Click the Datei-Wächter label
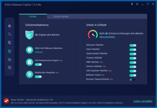The image size is (157, 108). pos(93,49)
